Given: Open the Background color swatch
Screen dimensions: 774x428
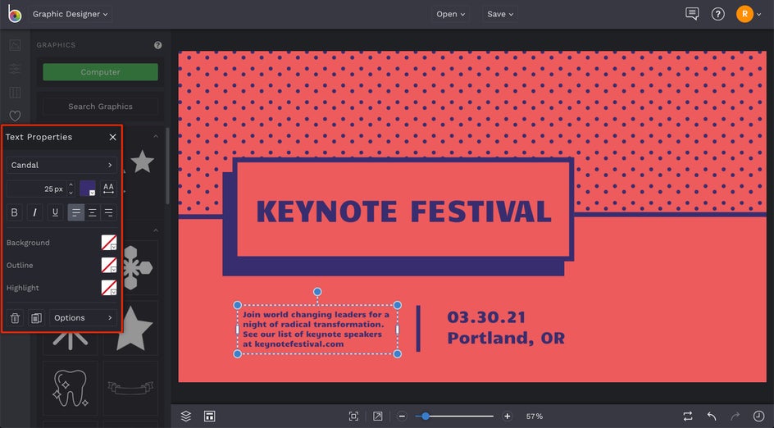Looking at the screenshot, I should (108, 243).
